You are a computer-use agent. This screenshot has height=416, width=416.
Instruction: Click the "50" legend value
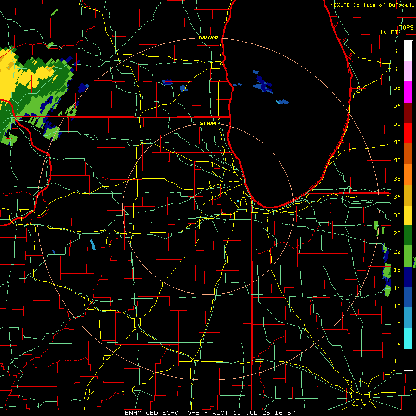(397, 123)
